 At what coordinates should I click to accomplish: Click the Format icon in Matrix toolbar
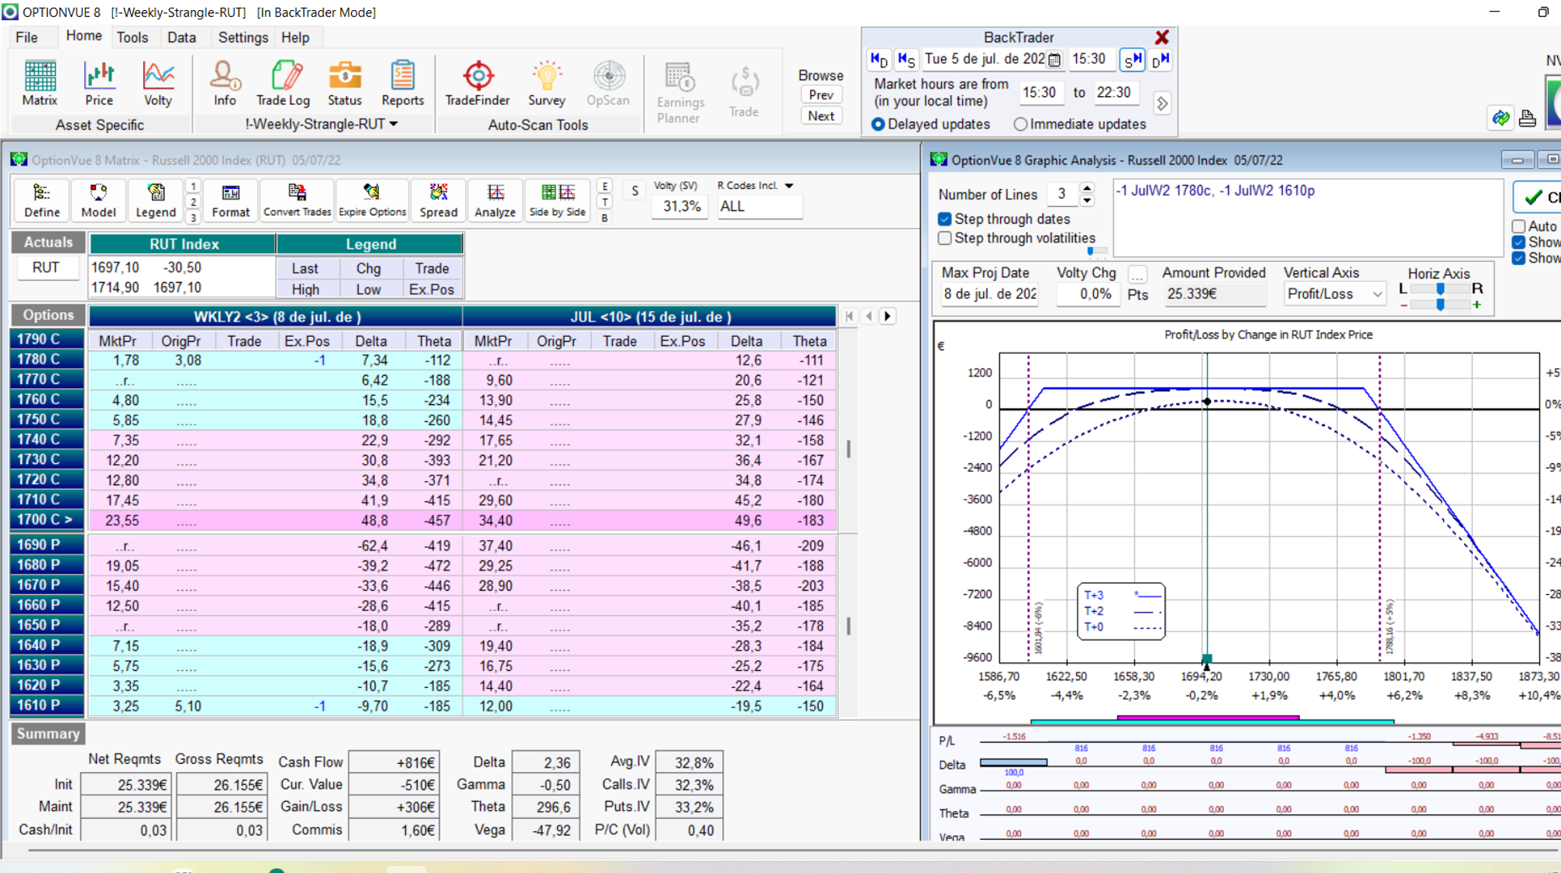coord(231,200)
